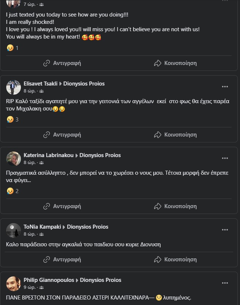
Task: View sad reactions on Katerina Labrinakou's post
Action: [10, 191]
